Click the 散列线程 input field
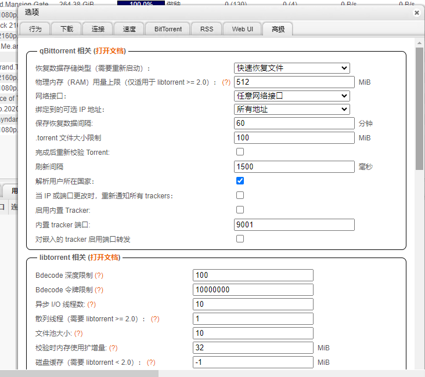The width and height of the screenshot is (425, 377). click(x=253, y=318)
